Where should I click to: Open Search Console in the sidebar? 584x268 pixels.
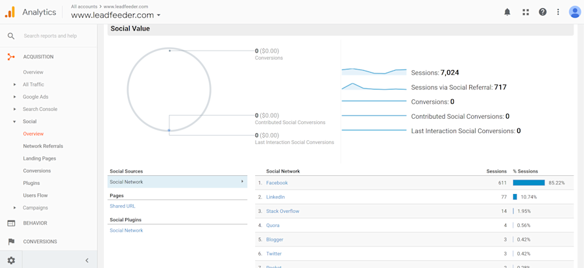pos(40,109)
